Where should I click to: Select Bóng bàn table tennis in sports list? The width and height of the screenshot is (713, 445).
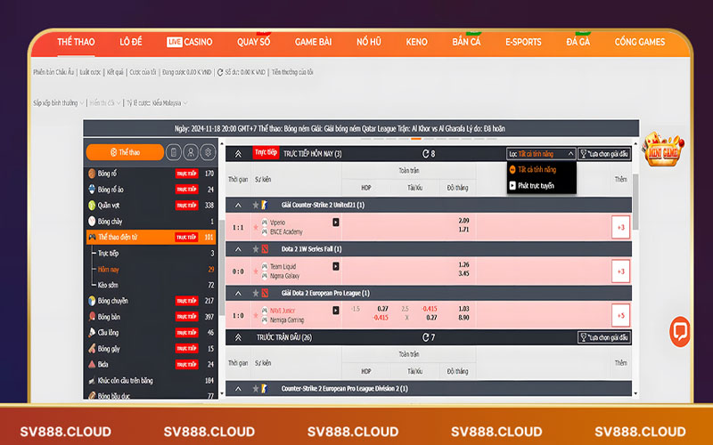coord(151,317)
